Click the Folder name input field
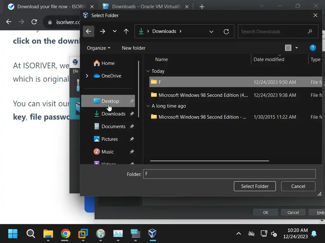 click(229, 174)
